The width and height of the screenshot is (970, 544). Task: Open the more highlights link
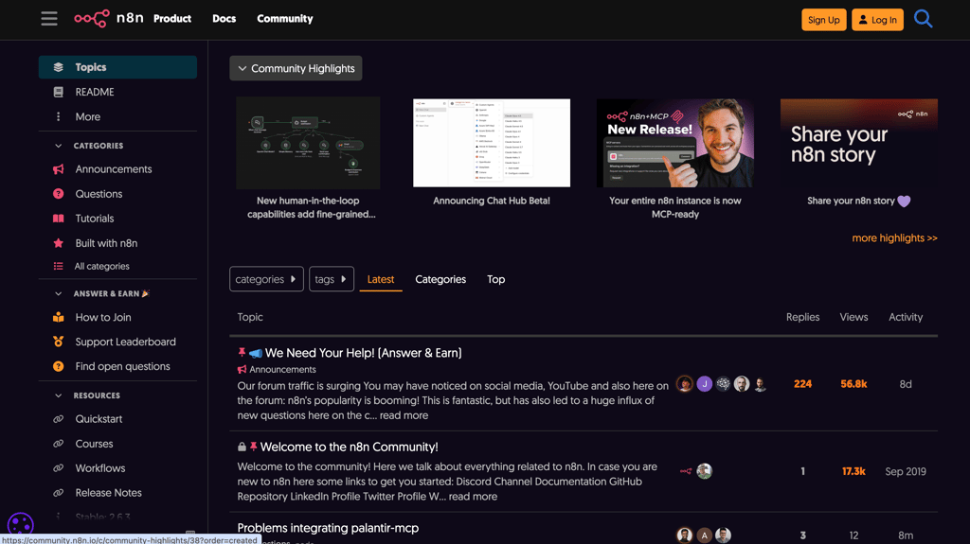click(x=894, y=238)
